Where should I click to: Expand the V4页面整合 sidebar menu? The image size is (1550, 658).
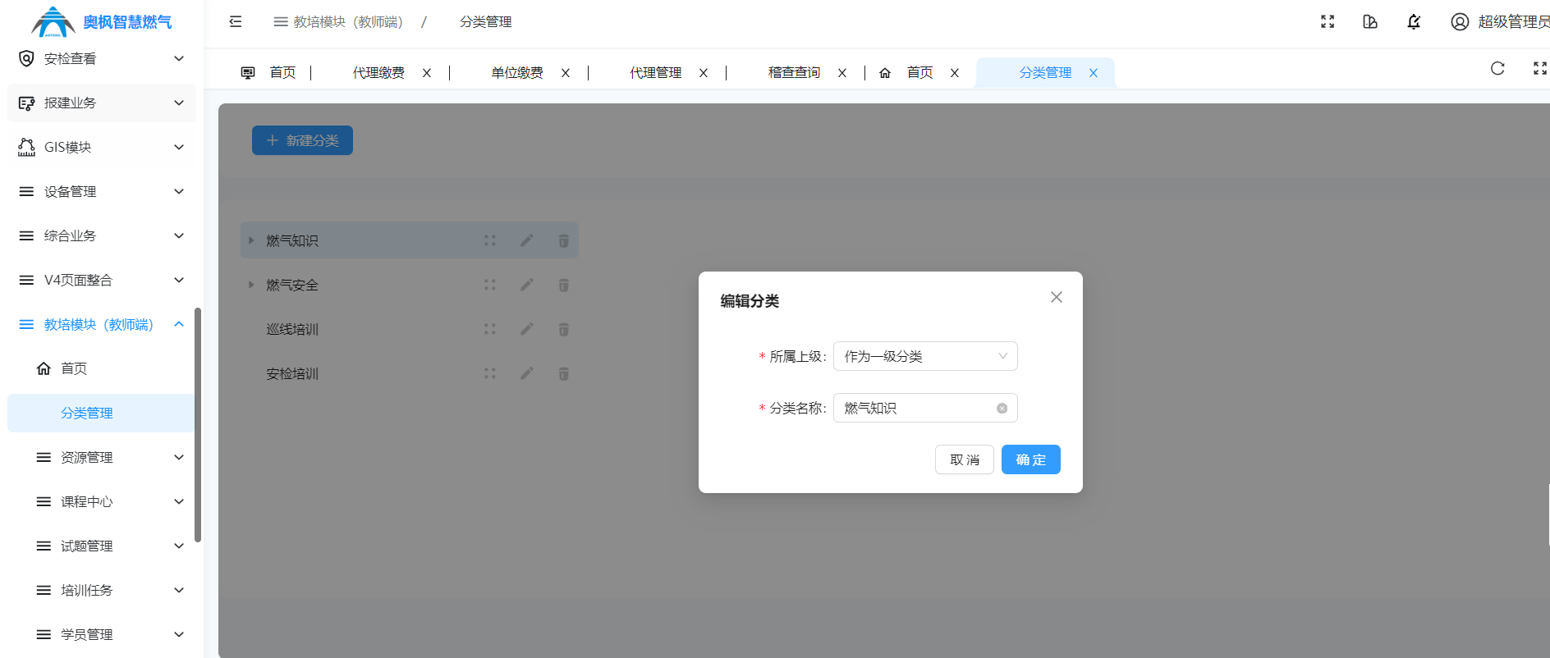[x=102, y=280]
